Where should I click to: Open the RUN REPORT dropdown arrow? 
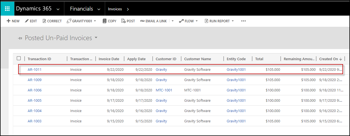pos(233,21)
